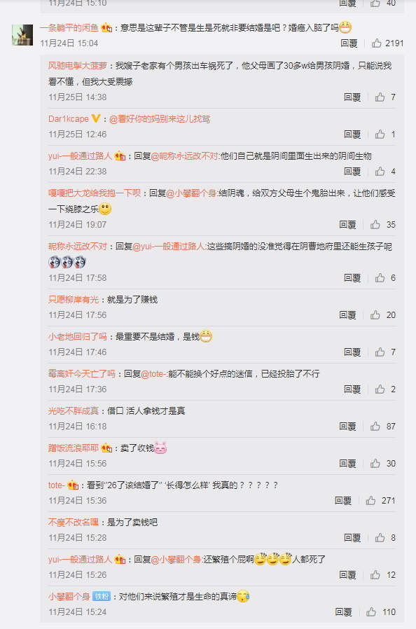Image resolution: width=416 pixels, height=629 pixels.
Task: Like 蹭饭流浪耶耶 comment with 30 likes
Action: [x=375, y=463]
